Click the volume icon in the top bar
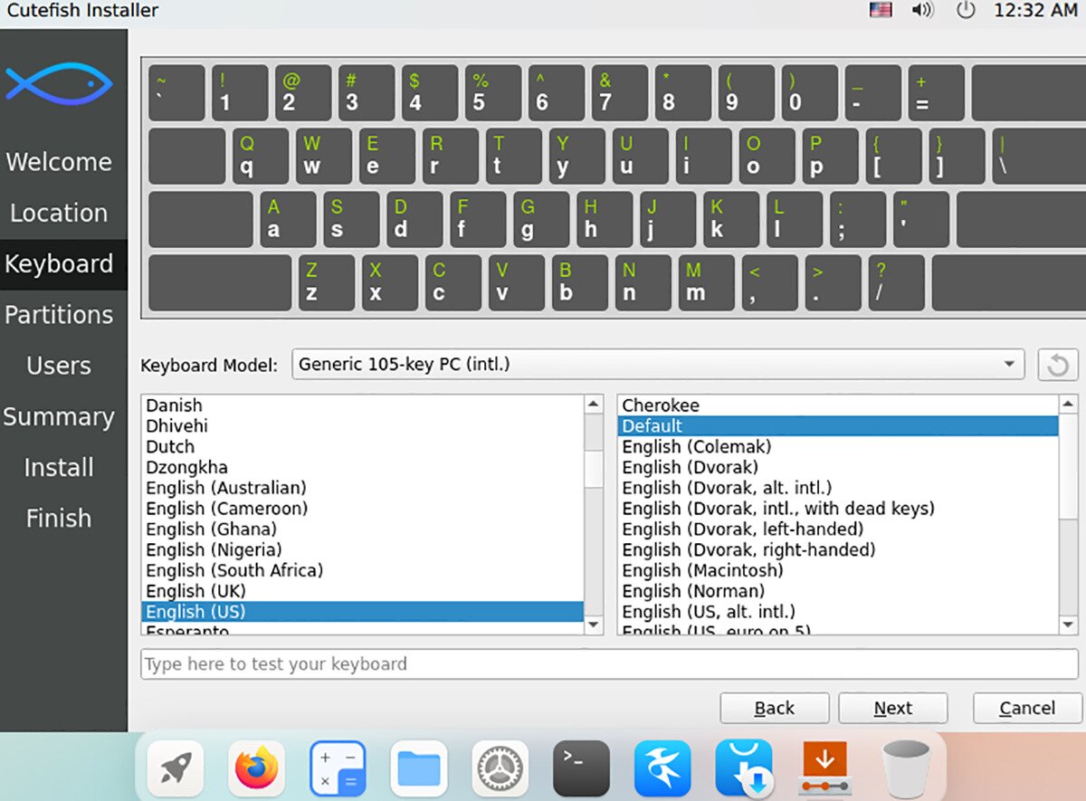 coord(923,11)
